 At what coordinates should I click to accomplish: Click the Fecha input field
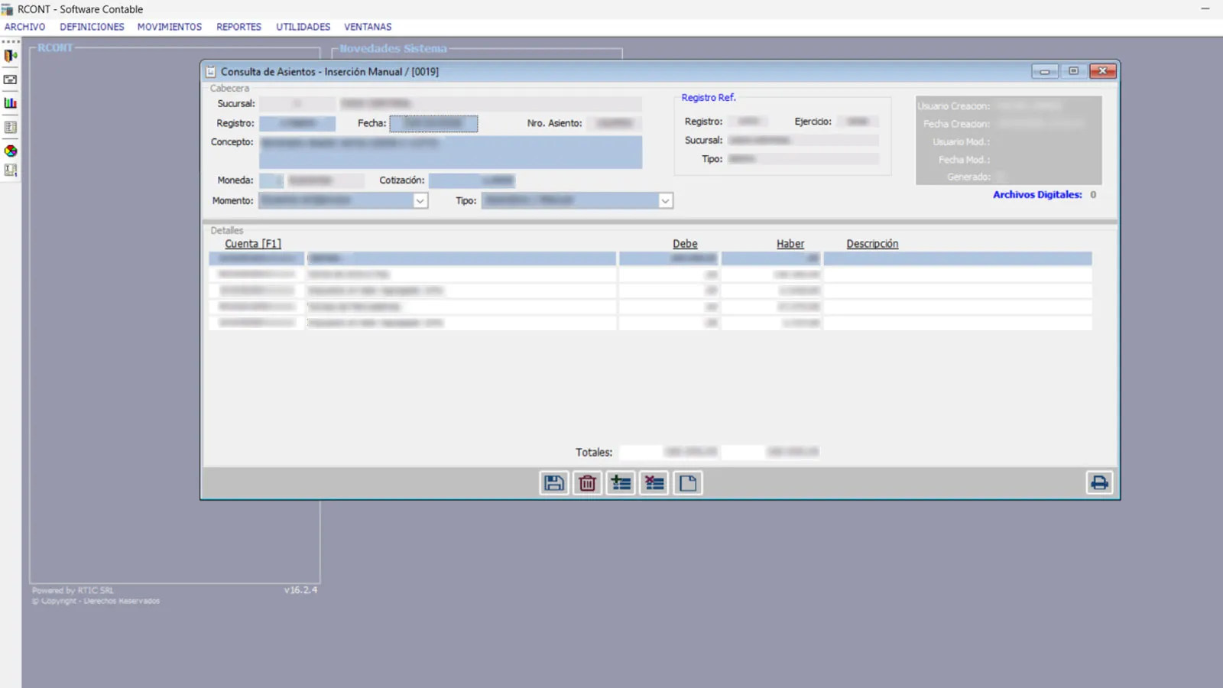433,123
